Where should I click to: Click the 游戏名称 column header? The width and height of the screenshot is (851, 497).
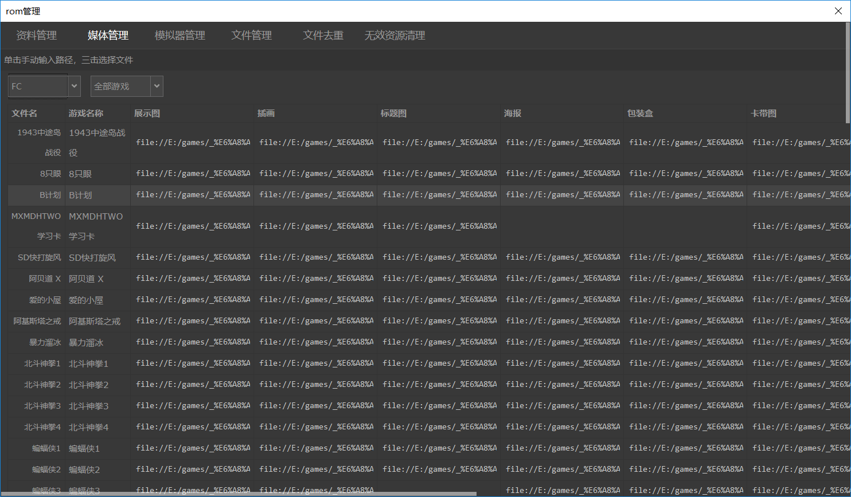(86, 114)
